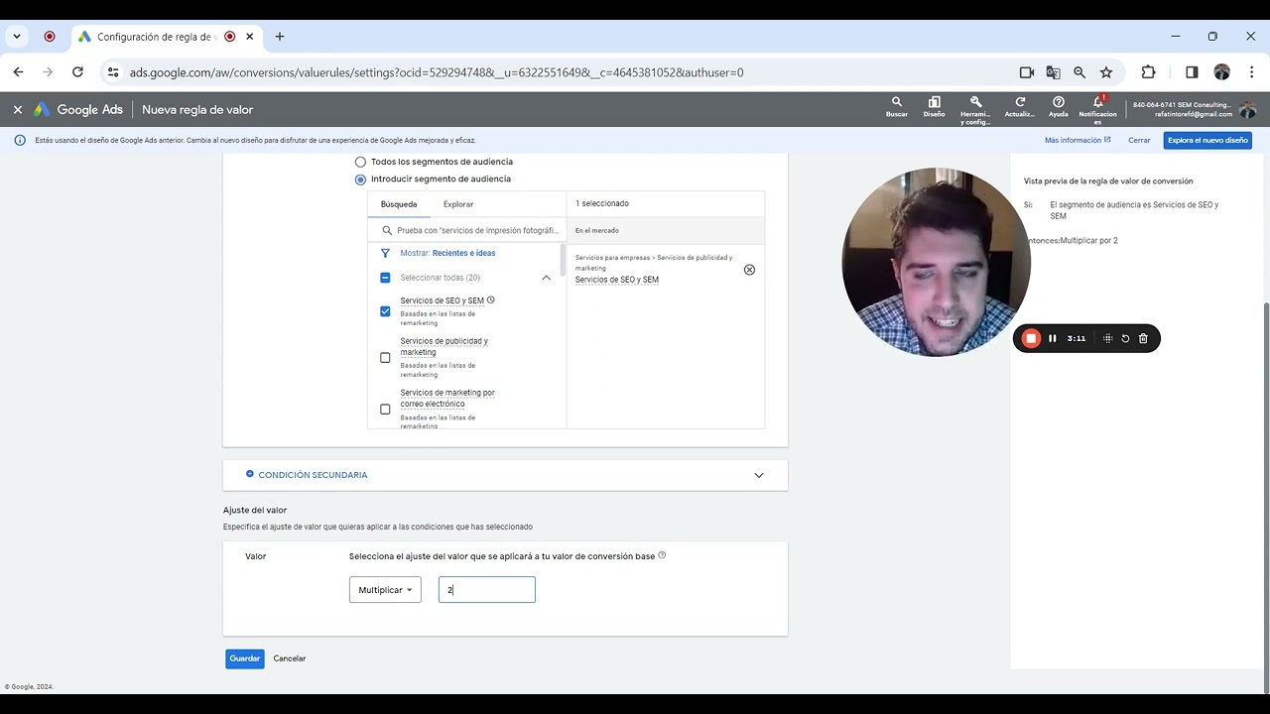
Task: Open the Más información link
Action: tap(1078, 141)
